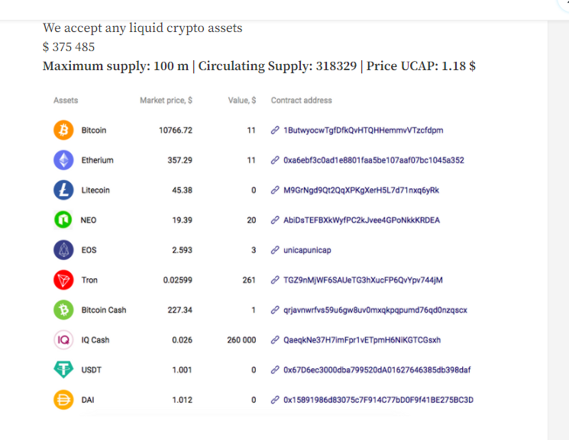Click the NEO value 20
The width and height of the screenshot is (569, 440).
pyautogui.click(x=251, y=220)
